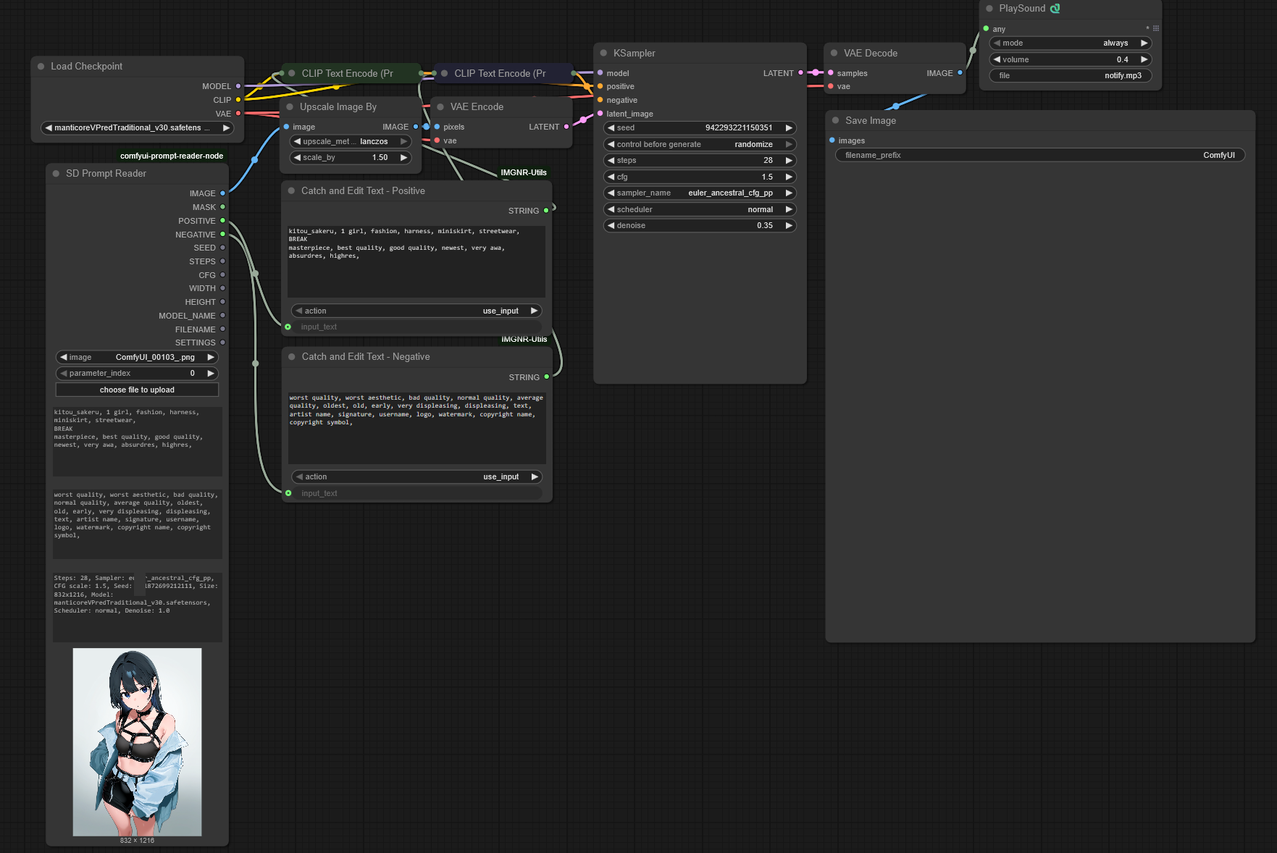The width and height of the screenshot is (1277, 853).
Task: Click the green sound icon beside PlaySound title
Action: (x=1055, y=9)
